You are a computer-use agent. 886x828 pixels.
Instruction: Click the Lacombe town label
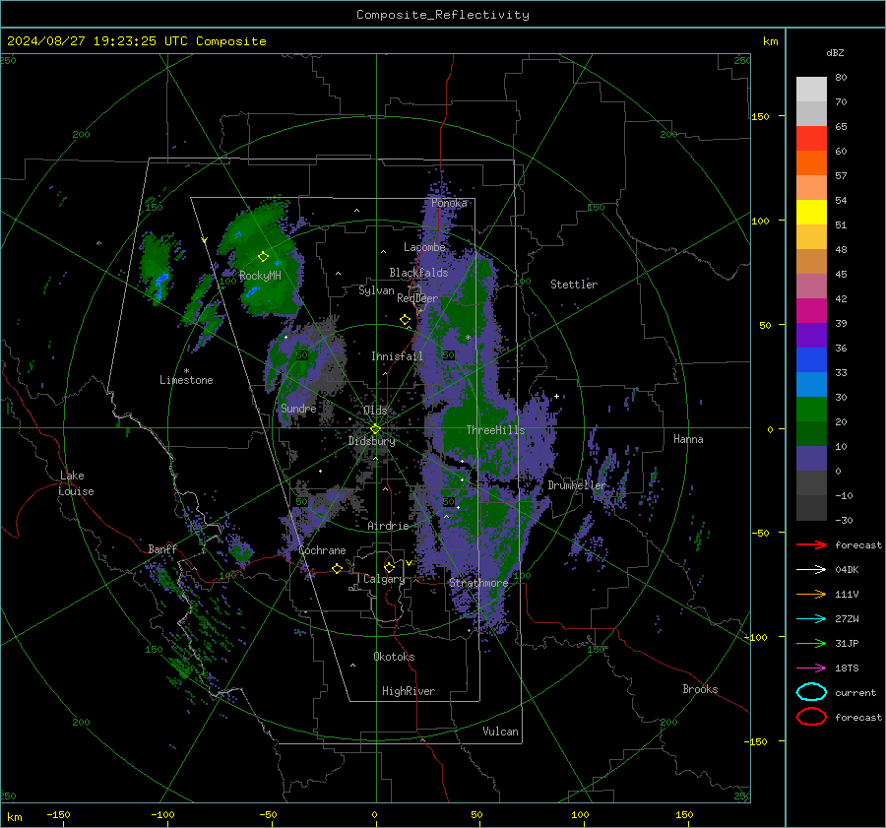(424, 247)
